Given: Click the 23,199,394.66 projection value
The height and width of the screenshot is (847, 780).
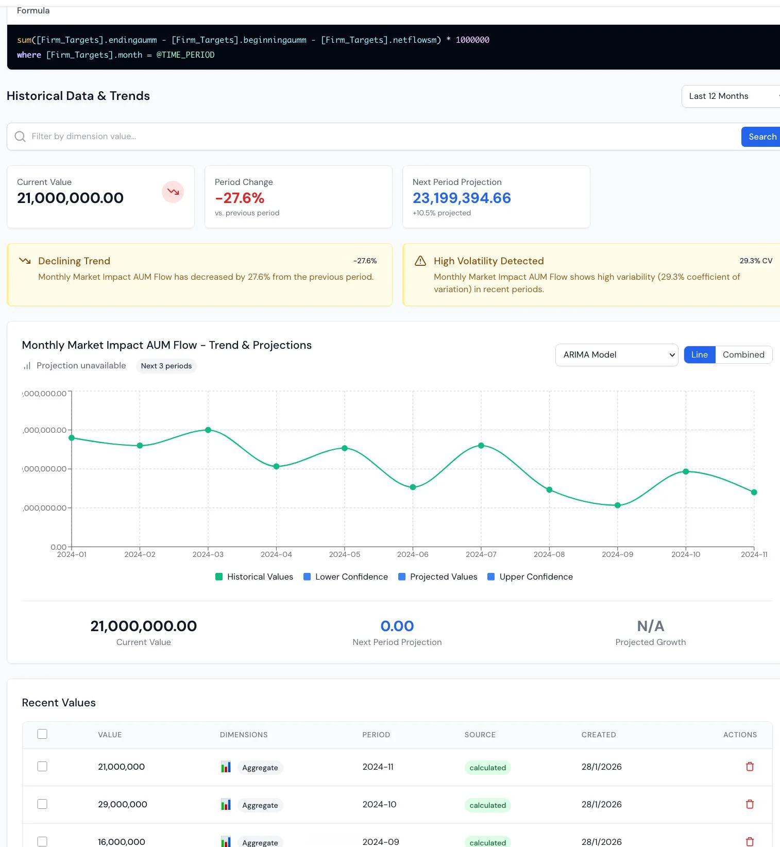Looking at the screenshot, I should tap(462, 198).
